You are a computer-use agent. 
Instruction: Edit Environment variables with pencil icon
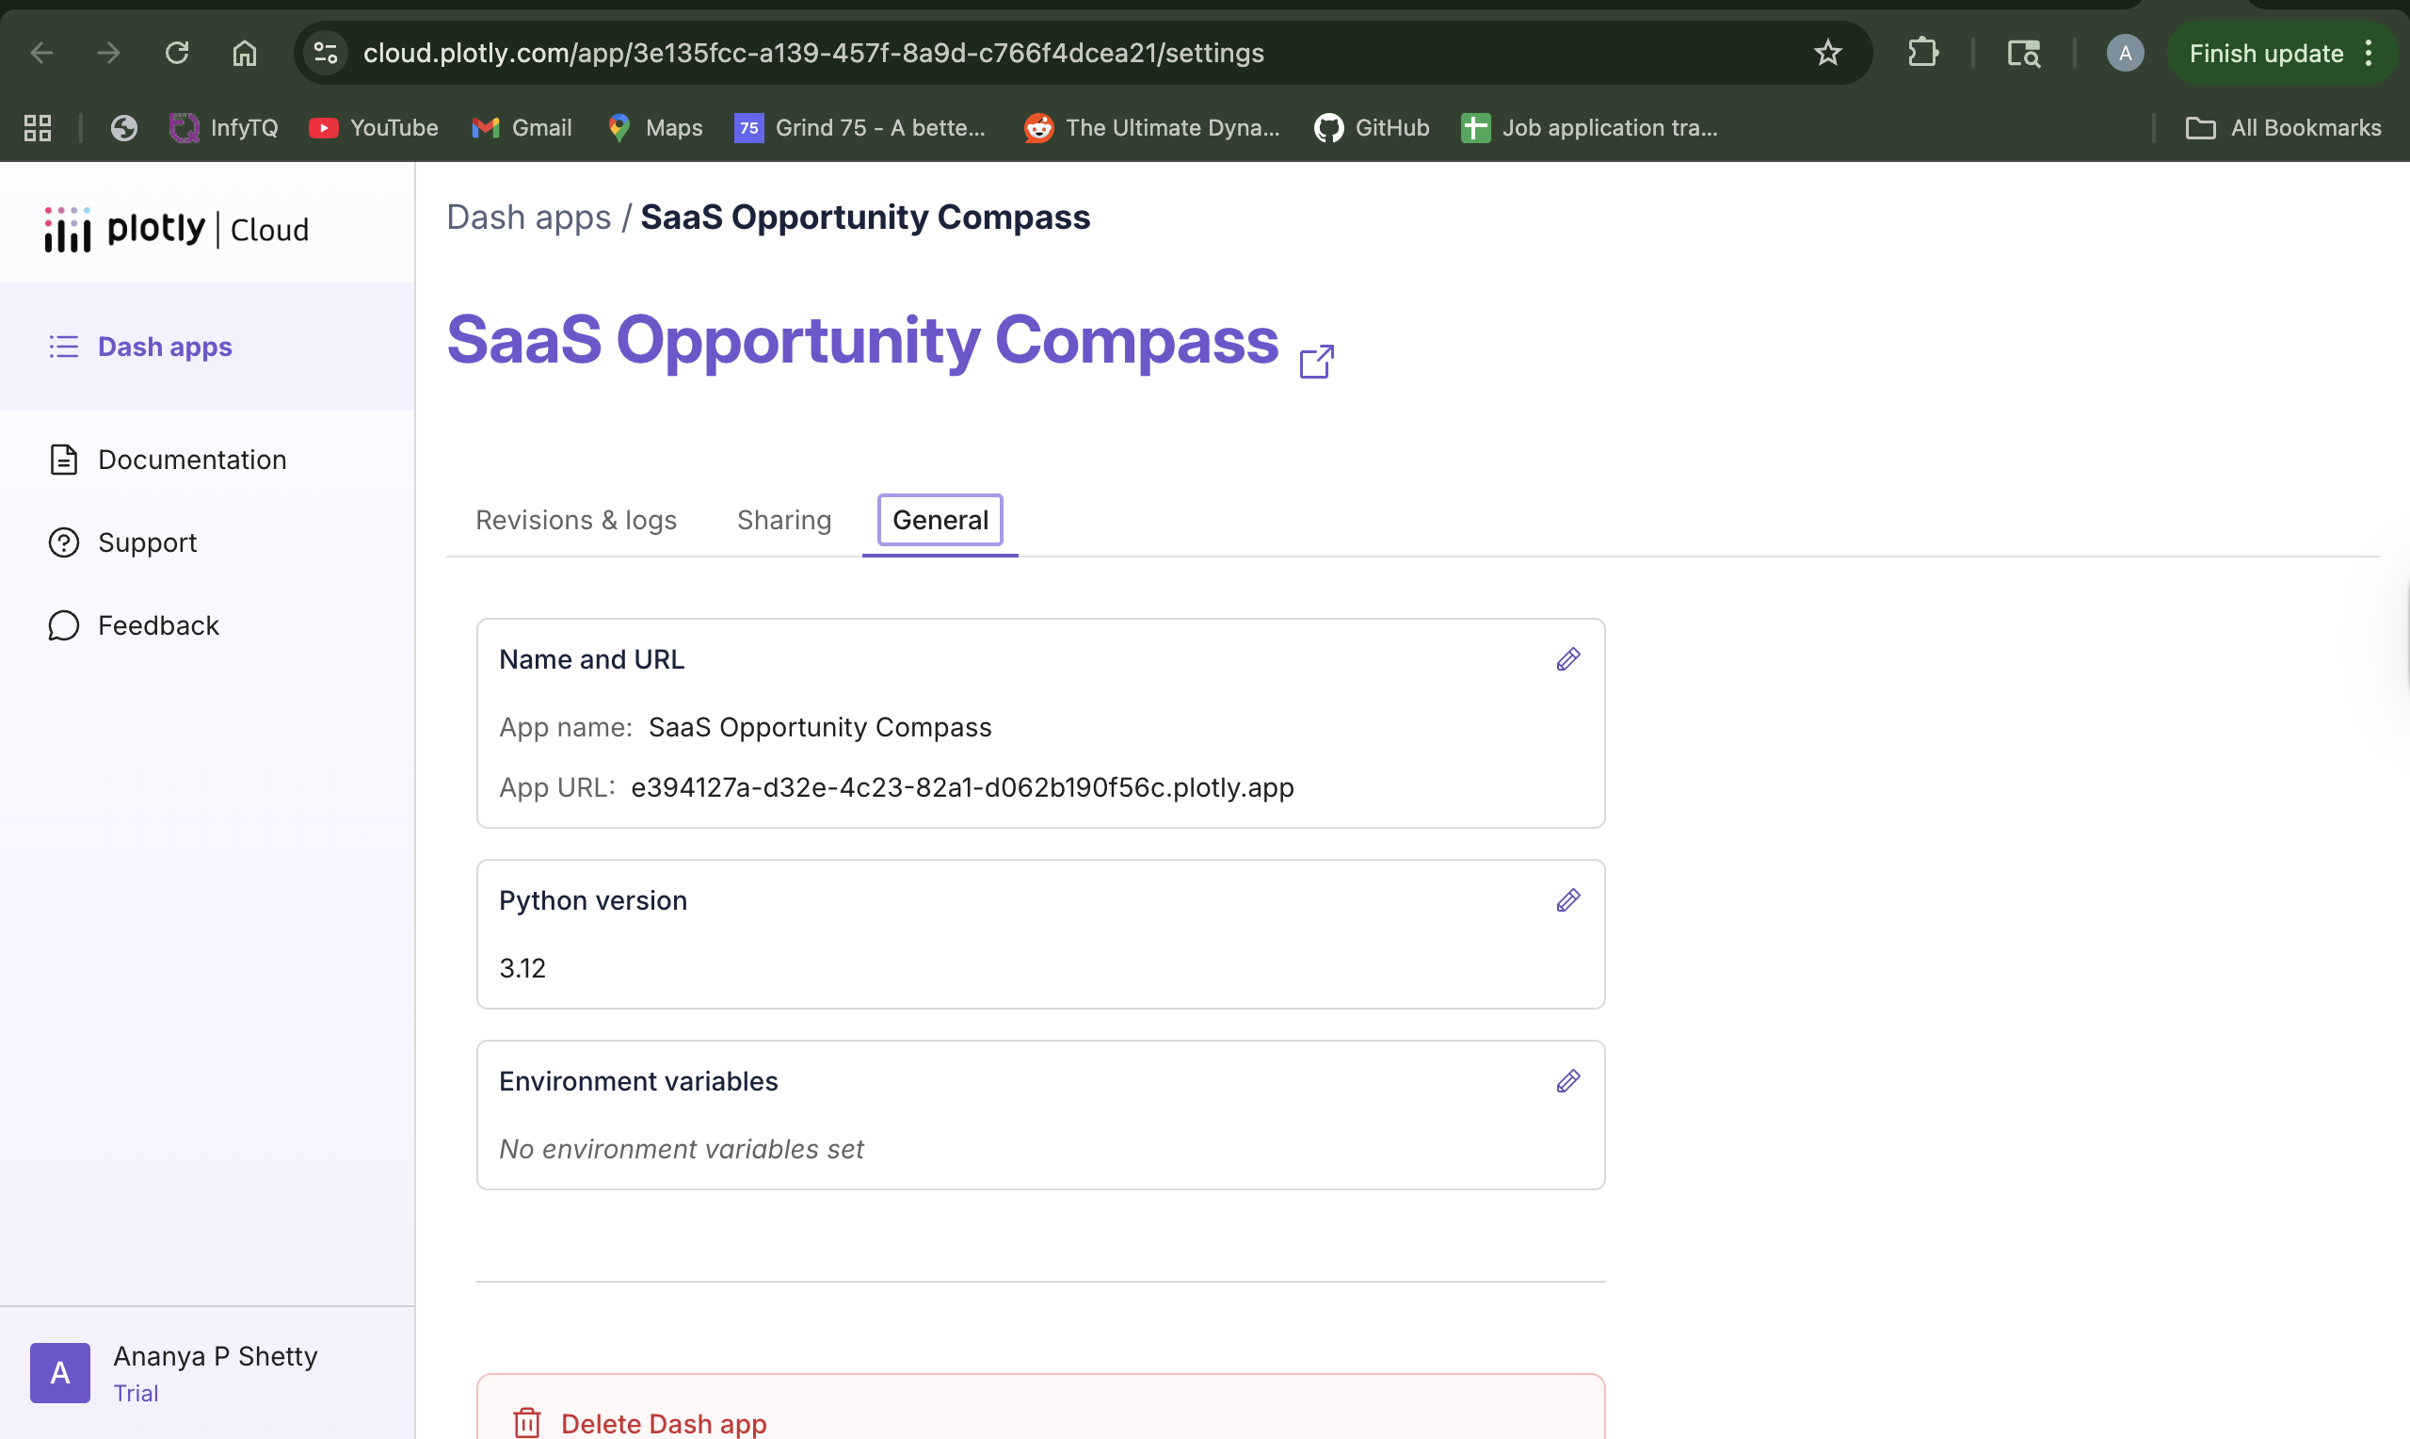click(1567, 1080)
